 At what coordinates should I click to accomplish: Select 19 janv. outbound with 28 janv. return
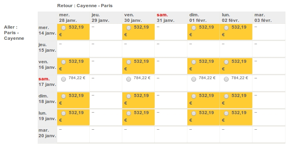coord(64,113)
